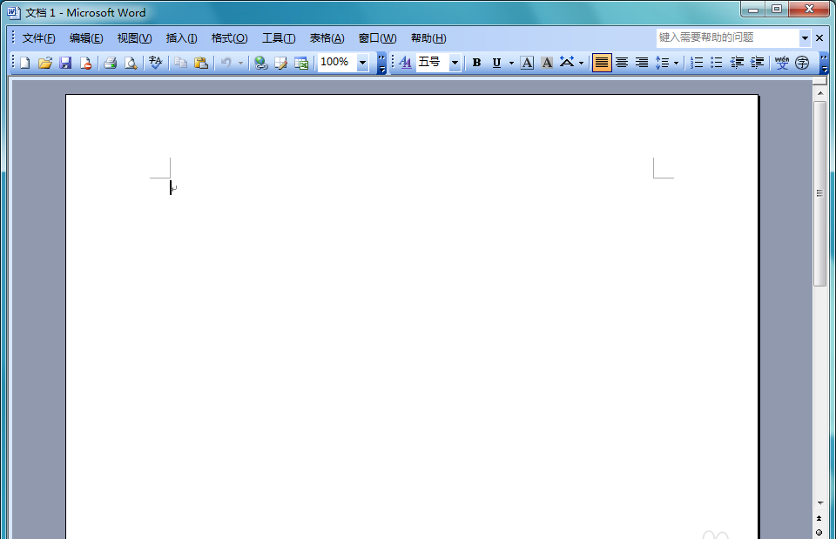Open the 窗口(W) menu

377,38
